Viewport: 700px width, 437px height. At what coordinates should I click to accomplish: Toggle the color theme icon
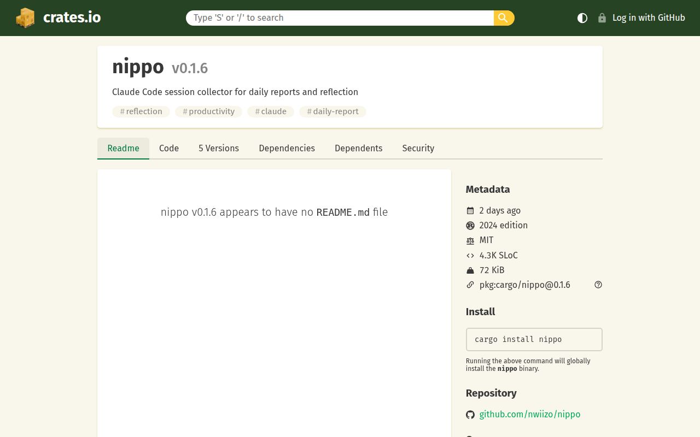[582, 18]
